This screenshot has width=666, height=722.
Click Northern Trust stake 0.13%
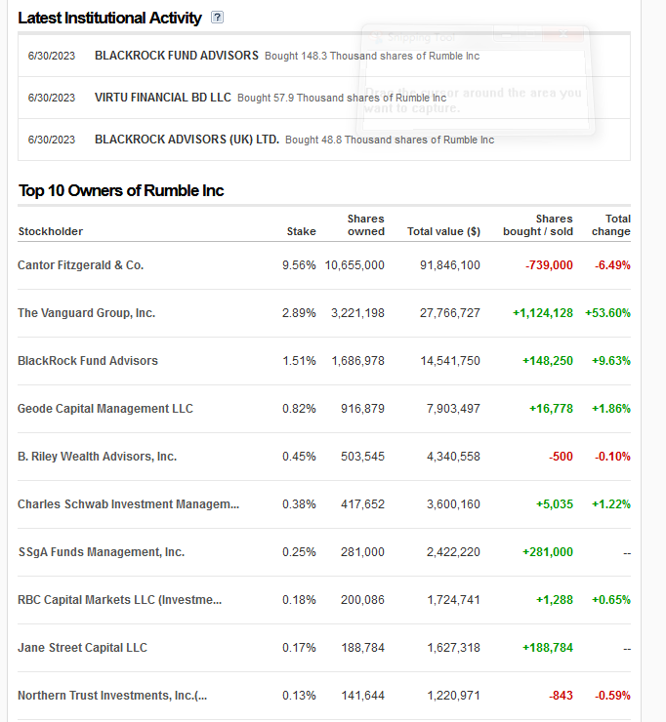(x=299, y=696)
